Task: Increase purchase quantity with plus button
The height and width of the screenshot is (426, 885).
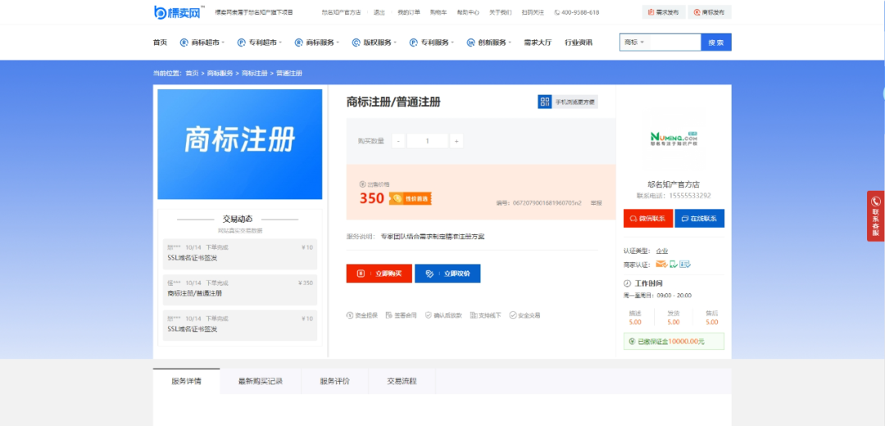Action: (x=456, y=141)
